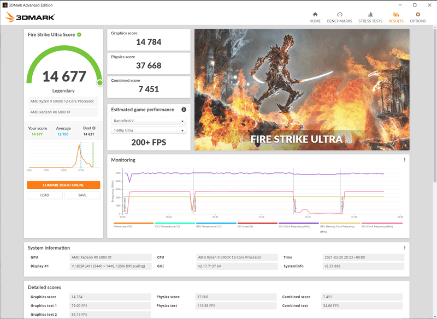The height and width of the screenshot is (319, 437).
Task: Click the GUI version v2.17.7137 field
Action: (237, 266)
